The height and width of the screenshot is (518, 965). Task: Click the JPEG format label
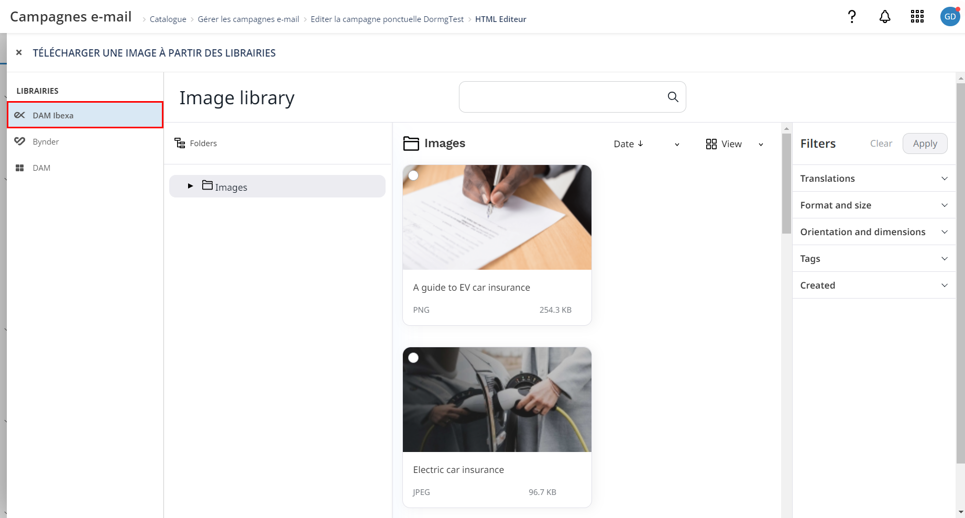tap(421, 492)
